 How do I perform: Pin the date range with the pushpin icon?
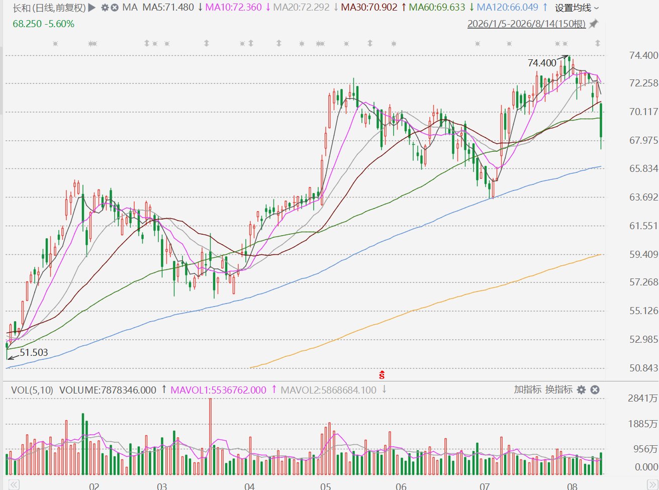(x=594, y=24)
